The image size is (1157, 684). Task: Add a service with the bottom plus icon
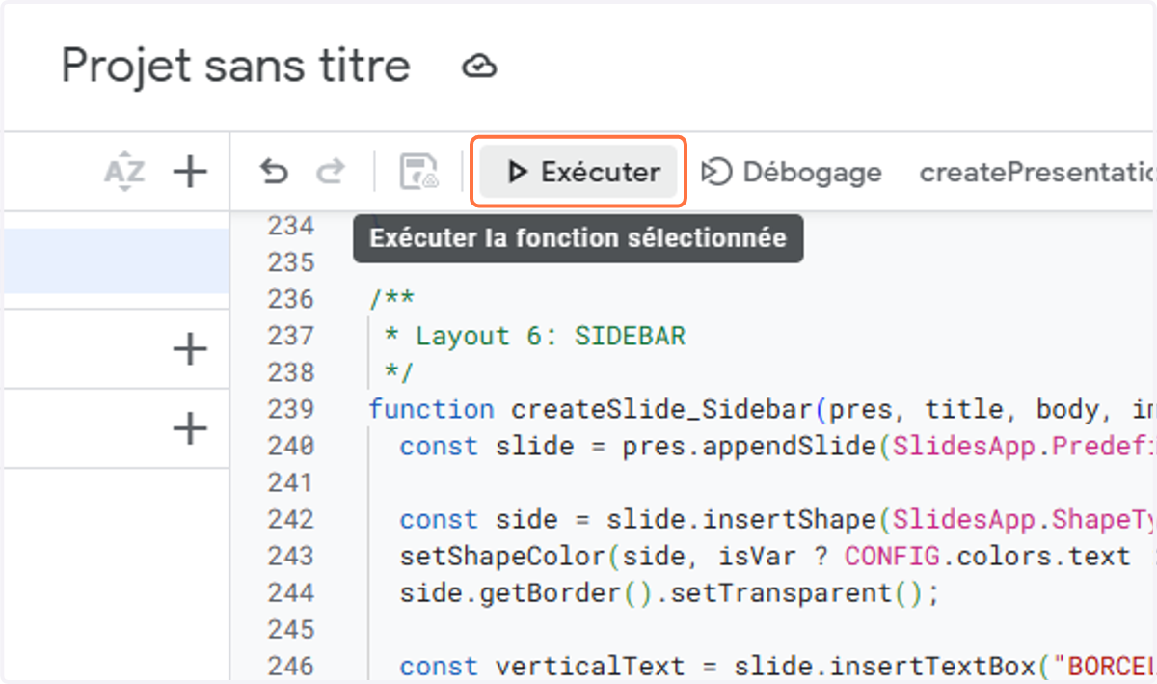tap(190, 427)
